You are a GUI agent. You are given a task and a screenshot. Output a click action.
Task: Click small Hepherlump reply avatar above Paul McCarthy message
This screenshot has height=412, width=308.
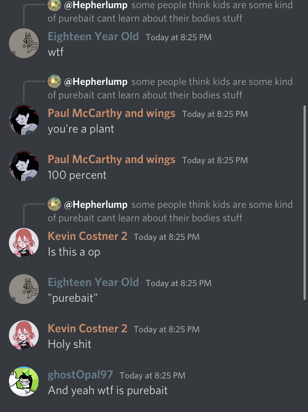(54, 81)
